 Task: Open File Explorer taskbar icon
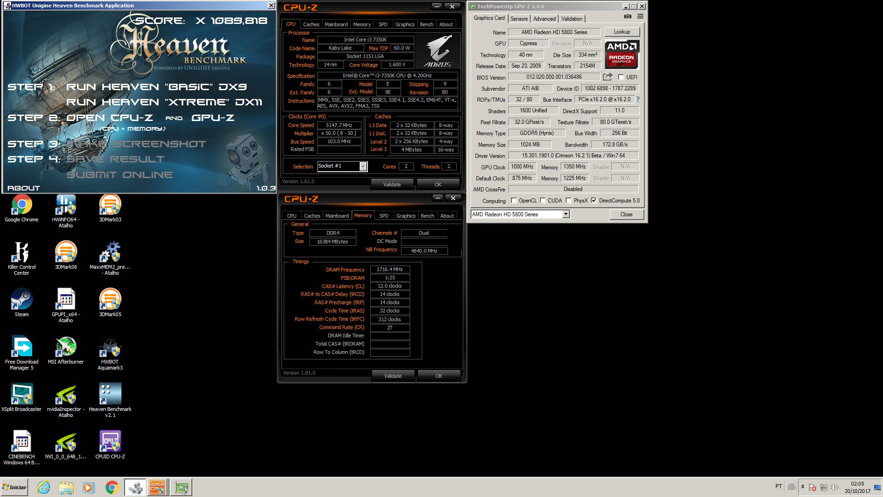(x=66, y=487)
